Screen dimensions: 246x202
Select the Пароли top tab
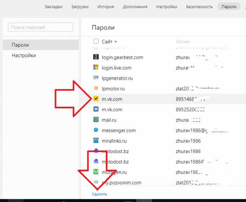(229, 7)
